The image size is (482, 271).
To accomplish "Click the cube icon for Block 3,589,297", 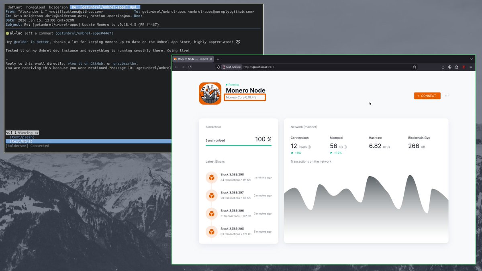I will click(212, 196).
